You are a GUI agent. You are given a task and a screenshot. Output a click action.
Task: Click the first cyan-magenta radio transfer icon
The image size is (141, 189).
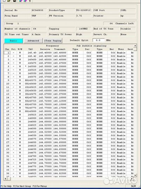click(x=21, y=1)
